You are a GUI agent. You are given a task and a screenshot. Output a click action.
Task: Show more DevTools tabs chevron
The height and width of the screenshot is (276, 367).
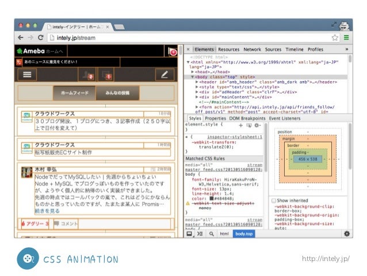coord(347,49)
